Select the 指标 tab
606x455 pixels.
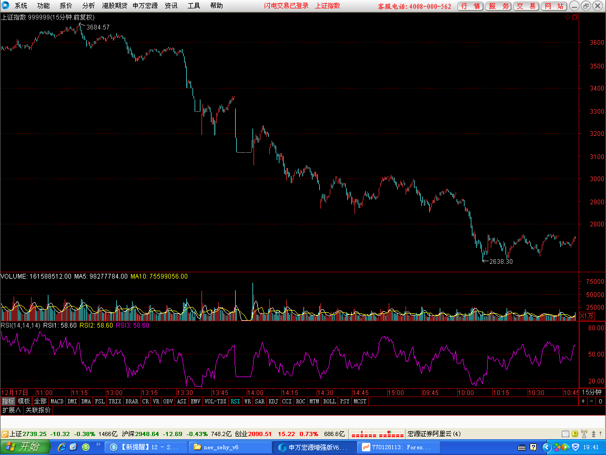point(8,401)
